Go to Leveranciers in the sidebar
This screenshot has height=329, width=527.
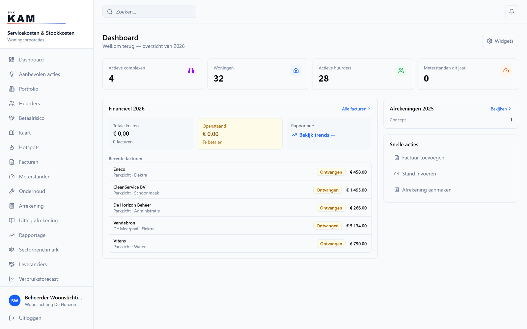(47, 265)
